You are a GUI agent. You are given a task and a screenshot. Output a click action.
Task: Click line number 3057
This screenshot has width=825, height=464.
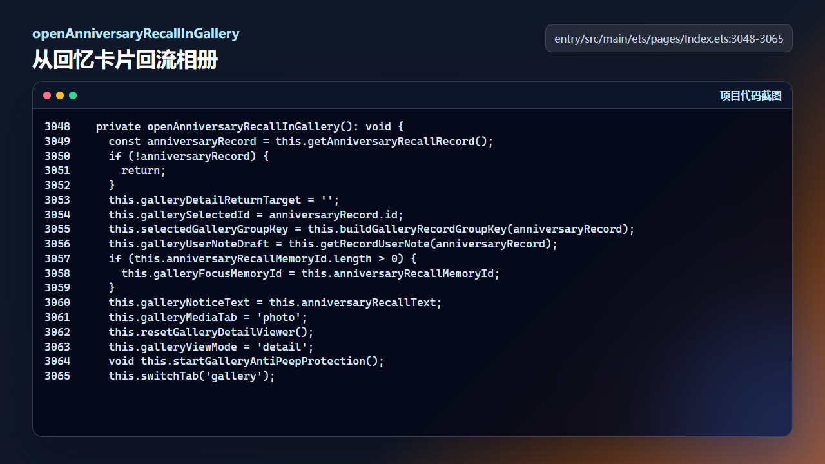coord(57,259)
